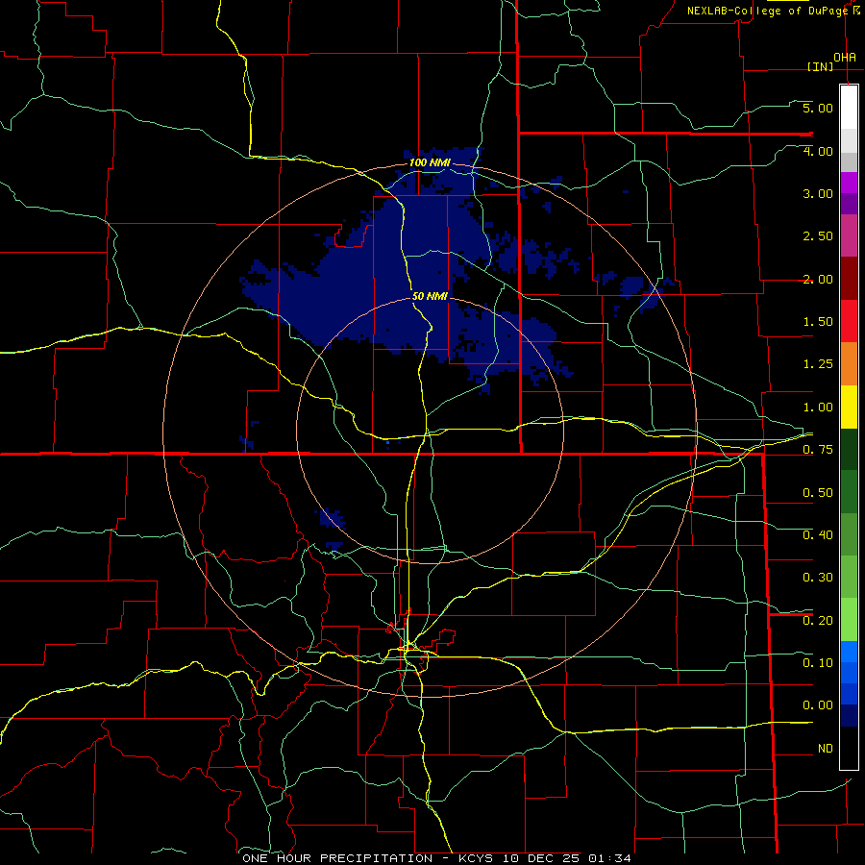Click the 50 NMI range ring label
Viewport: 865px width, 865px height.
[x=430, y=296]
